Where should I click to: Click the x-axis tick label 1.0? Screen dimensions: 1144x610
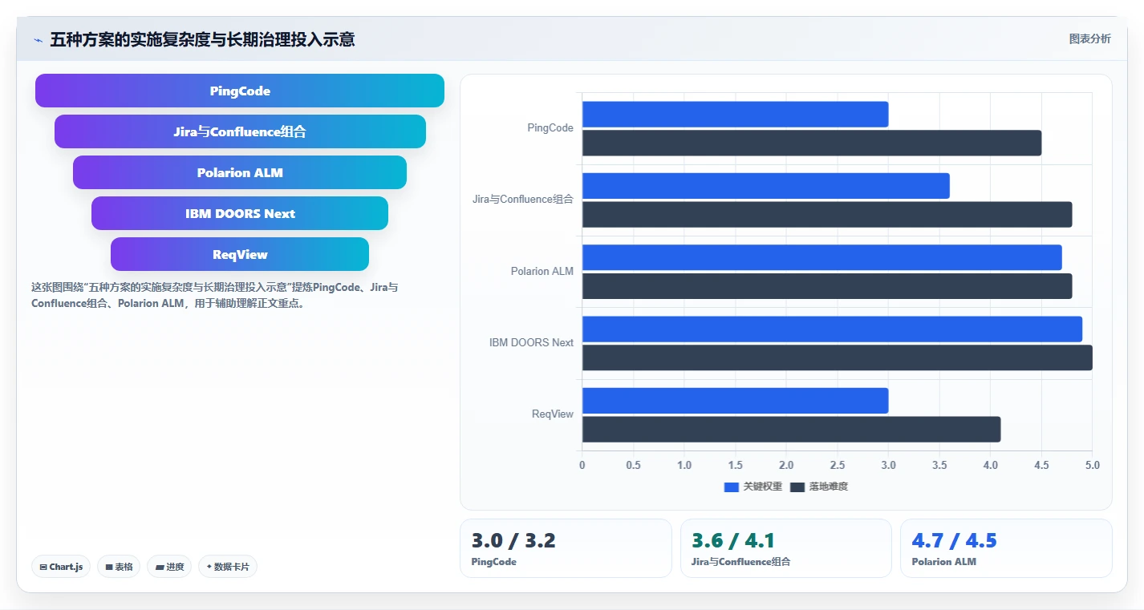(684, 466)
